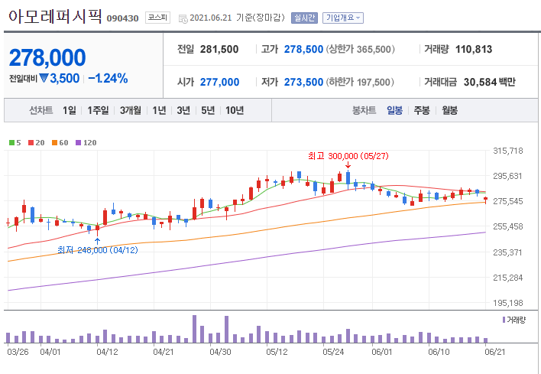Switch to the 월봉 candle chart
The height and width of the screenshot is (374, 541).
coord(449,110)
